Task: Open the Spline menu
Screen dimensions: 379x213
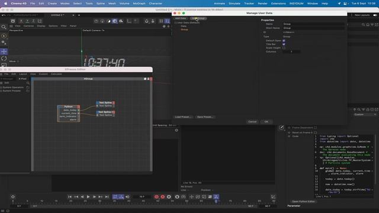Action: (101, 4)
